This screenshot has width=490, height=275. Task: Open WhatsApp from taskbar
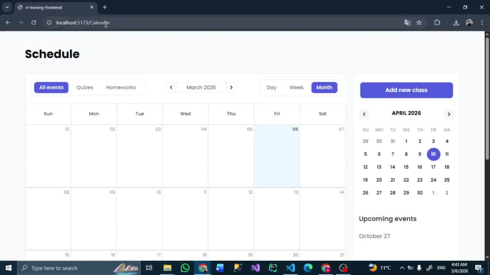click(185, 268)
